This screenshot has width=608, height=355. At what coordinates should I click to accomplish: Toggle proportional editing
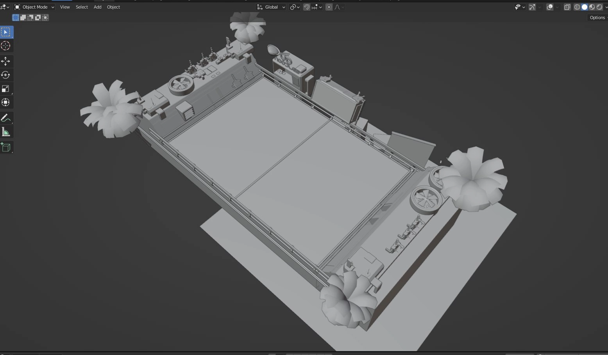pos(329,7)
